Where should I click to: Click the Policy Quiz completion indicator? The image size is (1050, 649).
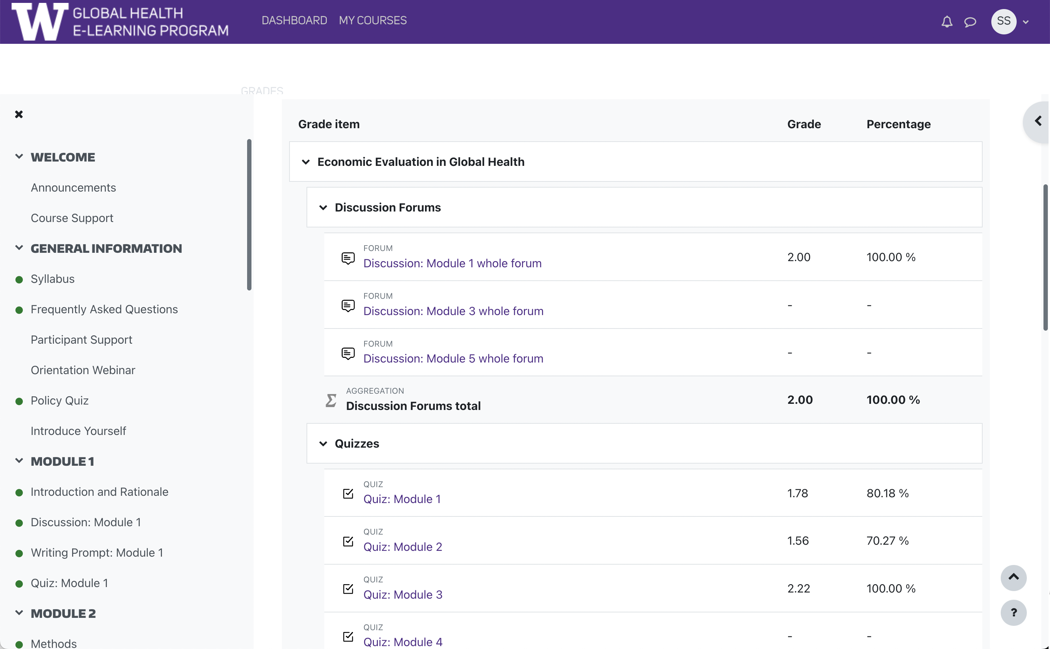click(x=19, y=401)
